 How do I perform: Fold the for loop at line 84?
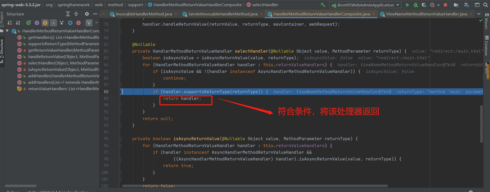(x=120, y=65)
